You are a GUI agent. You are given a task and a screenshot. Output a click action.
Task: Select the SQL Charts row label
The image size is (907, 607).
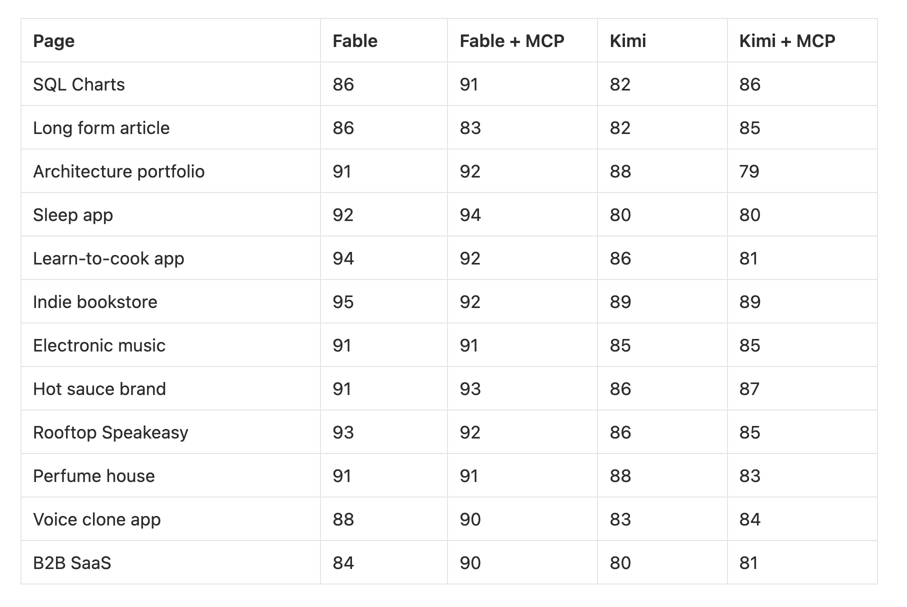pos(79,84)
